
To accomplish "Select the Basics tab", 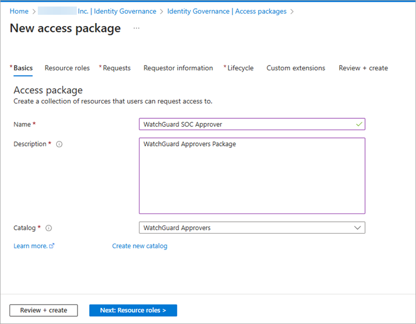I will point(23,68).
